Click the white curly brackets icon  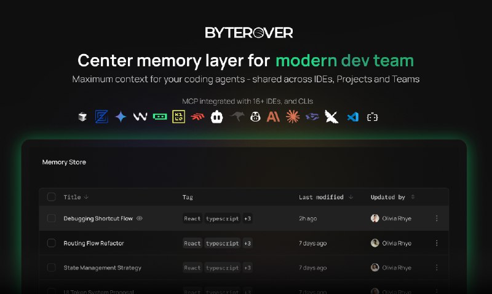click(x=373, y=117)
